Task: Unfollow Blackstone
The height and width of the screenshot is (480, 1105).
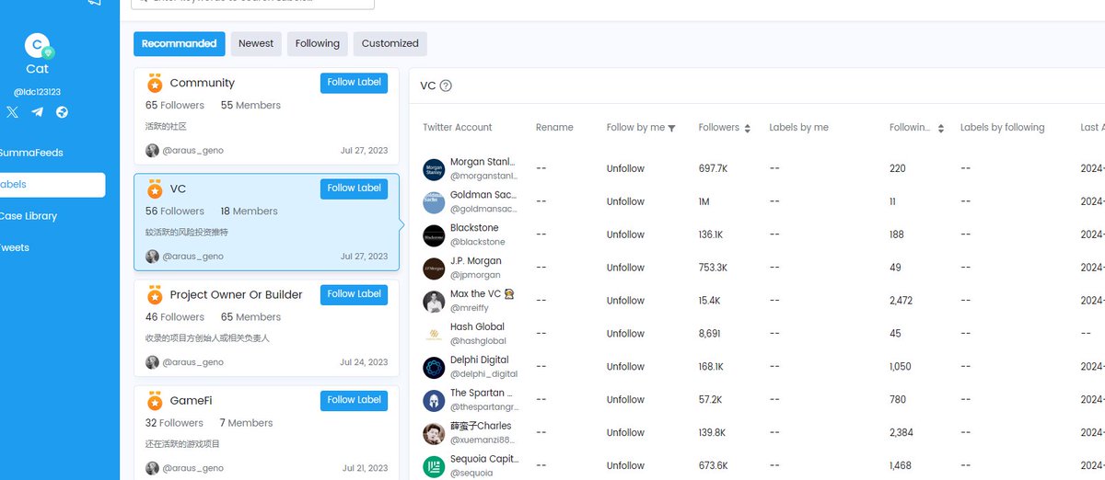Action: 625,235
